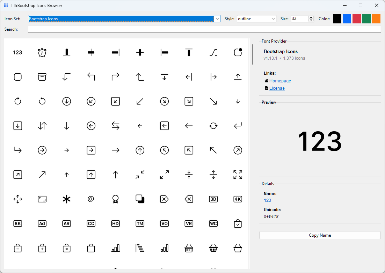Screen dimensions: 385x273
Task: Open the Style dropdown showing outline
Action: 256,19
